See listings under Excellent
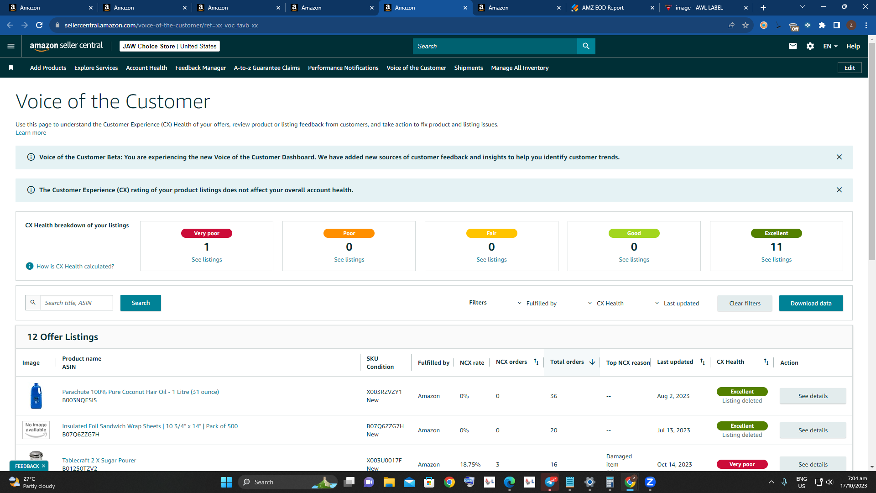Image resolution: width=876 pixels, height=493 pixels. click(777, 260)
